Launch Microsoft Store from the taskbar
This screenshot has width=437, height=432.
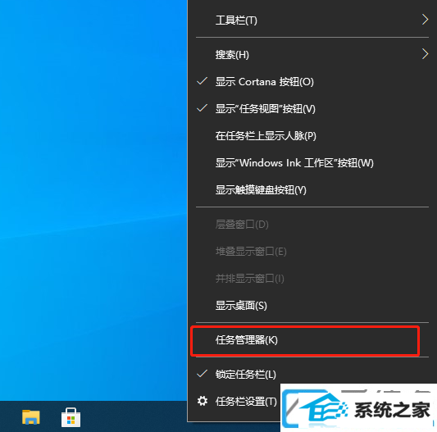71,417
